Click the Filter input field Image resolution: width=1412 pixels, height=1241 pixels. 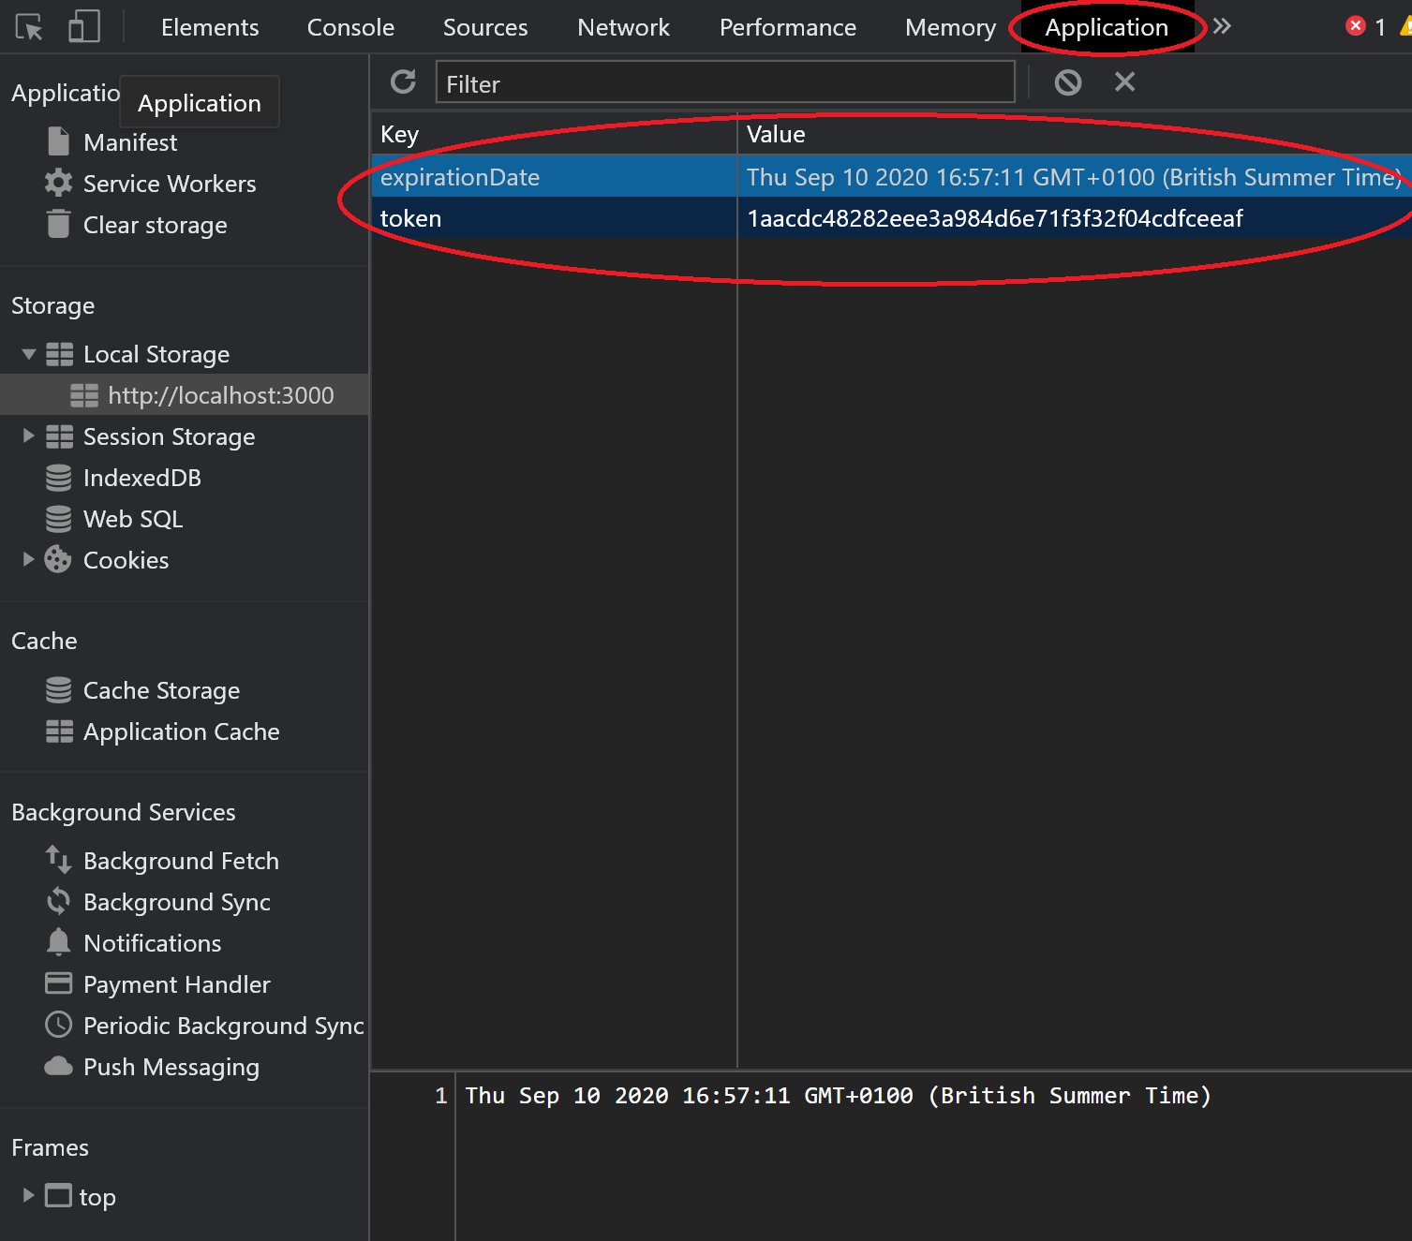click(724, 83)
